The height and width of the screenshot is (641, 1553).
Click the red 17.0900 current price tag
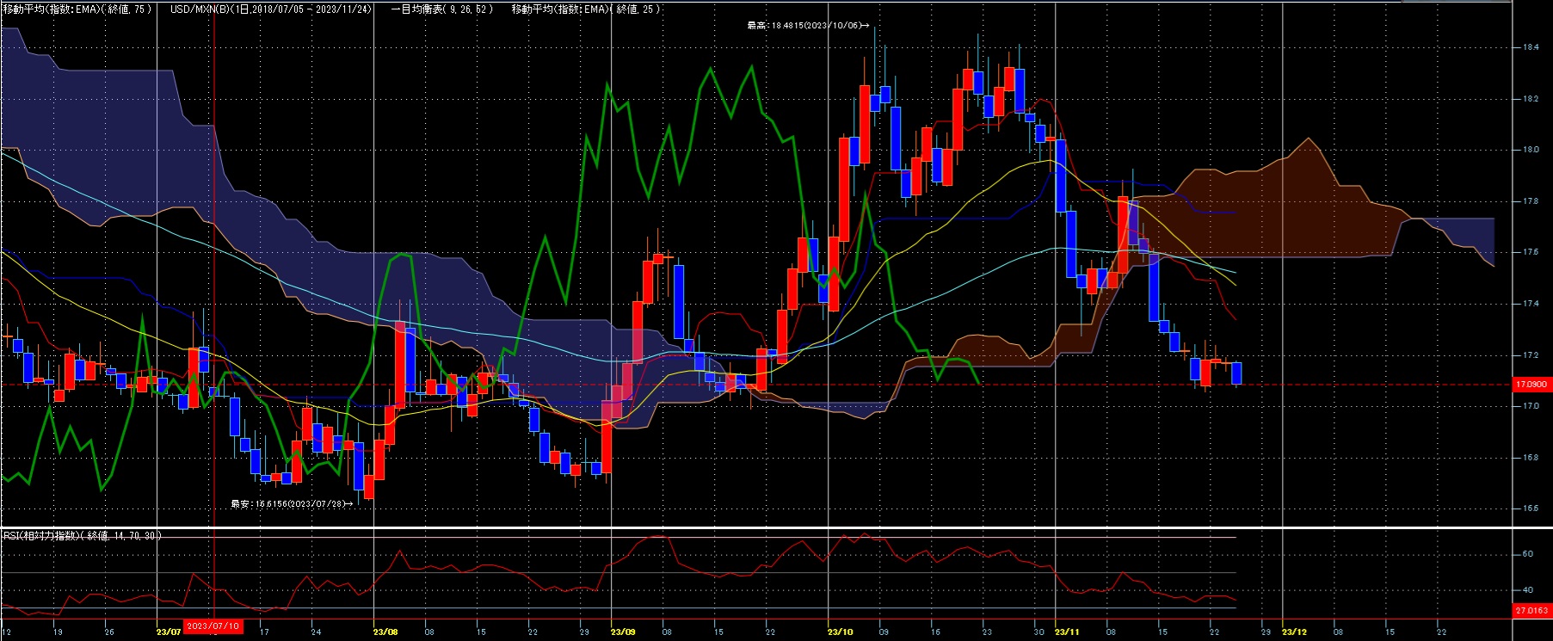(1531, 385)
